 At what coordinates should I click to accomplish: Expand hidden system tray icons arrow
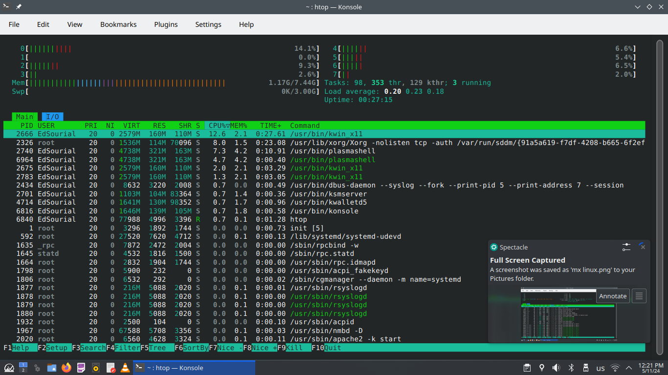(x=629, y=368)
